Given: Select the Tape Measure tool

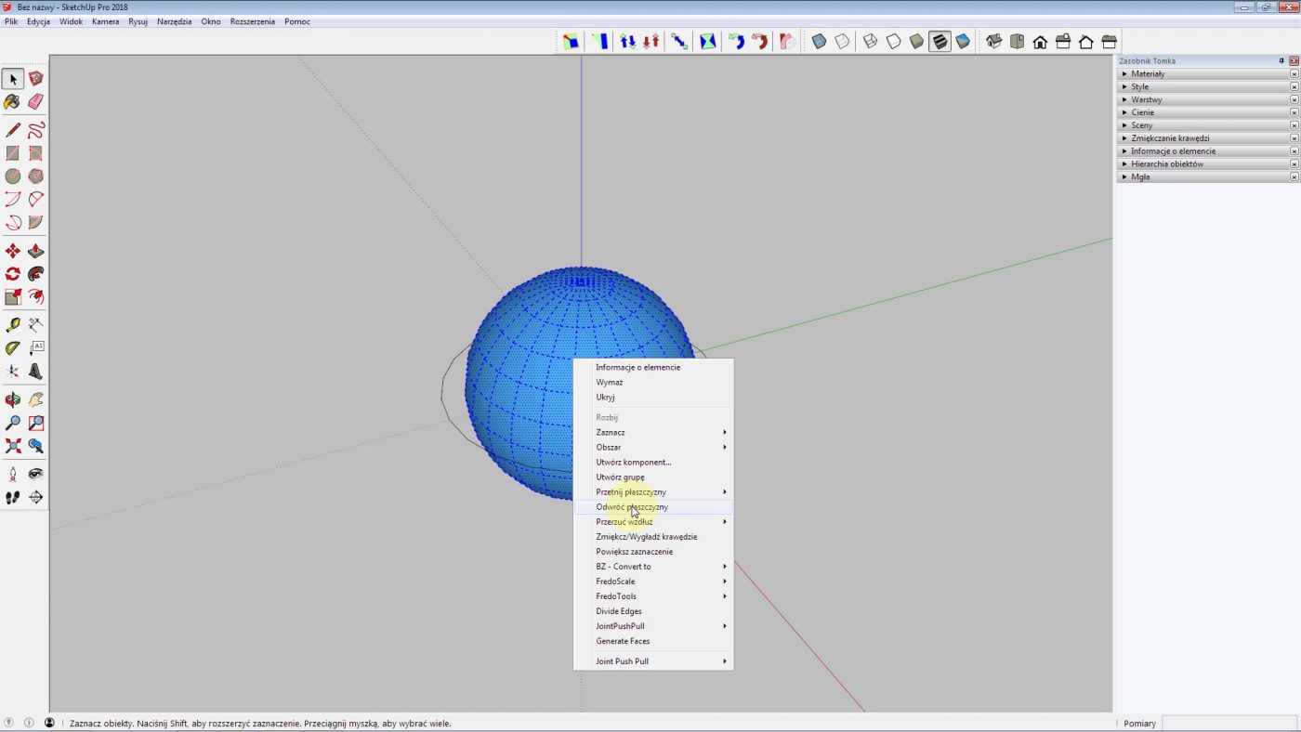Looking at the screenshot, I should click(12, 323).
